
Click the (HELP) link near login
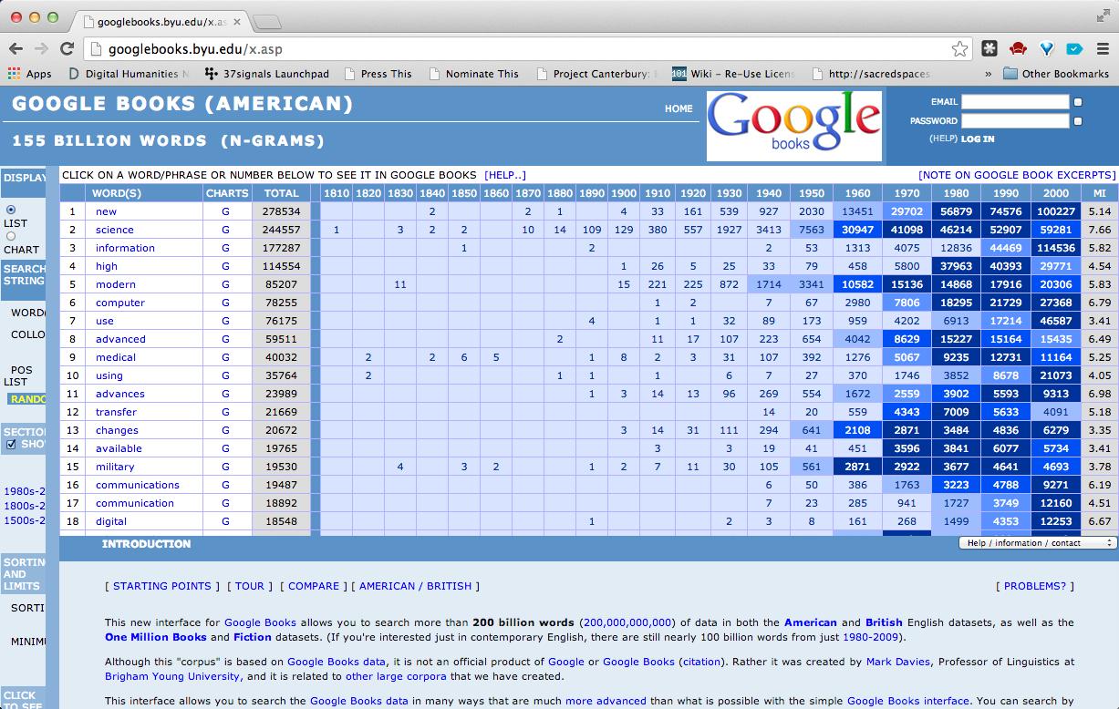(942, 139)
